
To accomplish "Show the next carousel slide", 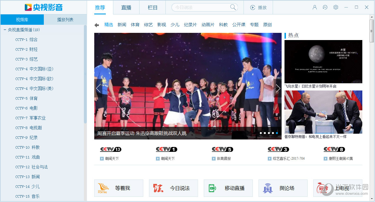I will pyautogui.click(x=278, y=88).
